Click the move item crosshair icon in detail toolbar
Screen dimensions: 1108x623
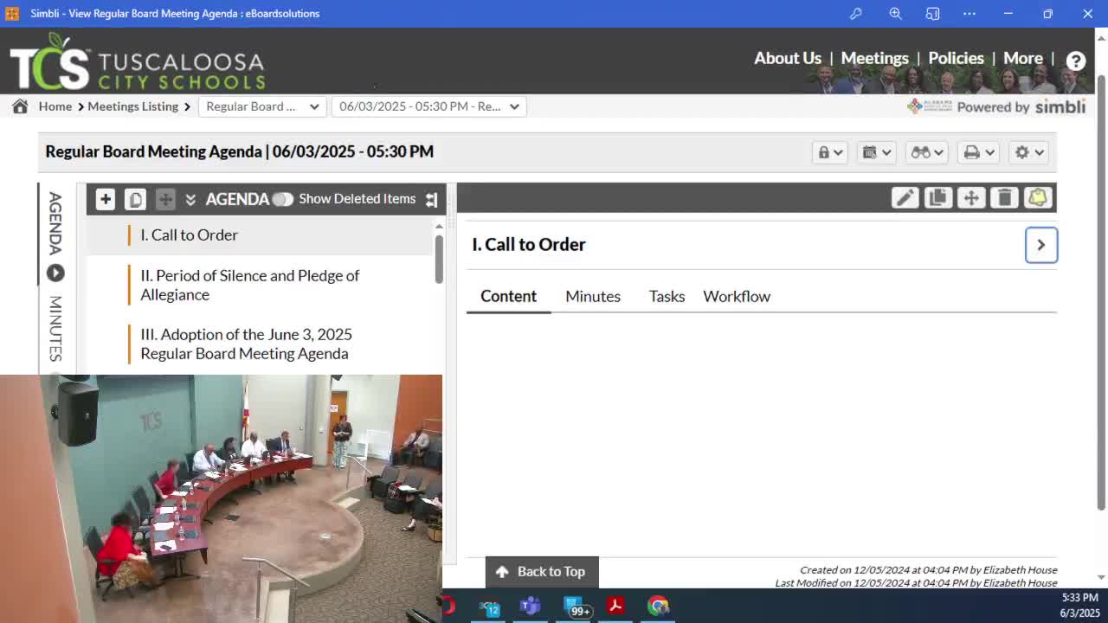[x=971, y=198]
